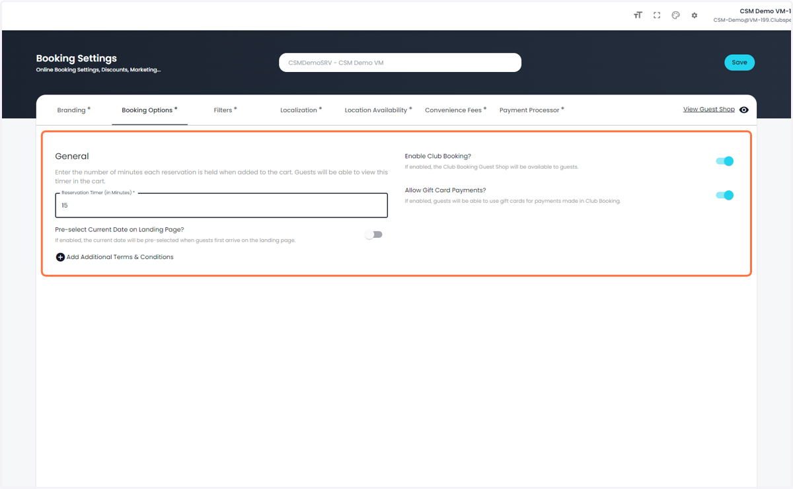793x489 pixels.
Task: Open the settings gear icon
Action: tap(695, 15)
